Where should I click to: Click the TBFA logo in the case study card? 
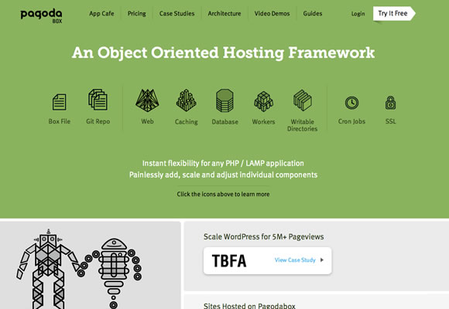point(229,260)
